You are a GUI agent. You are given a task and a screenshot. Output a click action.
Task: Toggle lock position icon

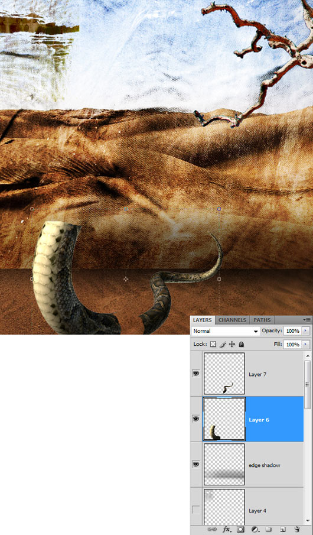coord(232,344)
